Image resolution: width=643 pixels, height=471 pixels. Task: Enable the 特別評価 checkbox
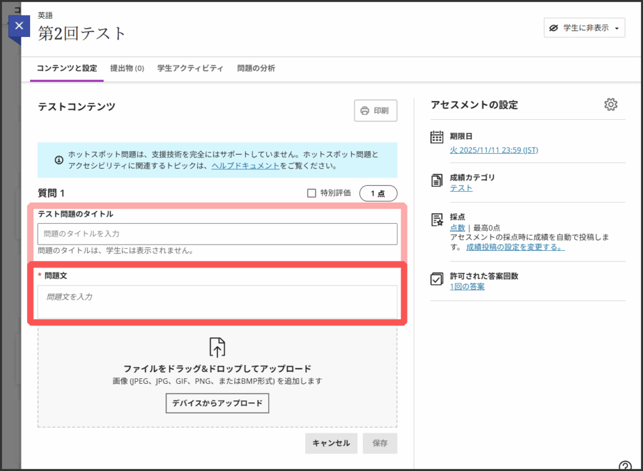(311, 193)
